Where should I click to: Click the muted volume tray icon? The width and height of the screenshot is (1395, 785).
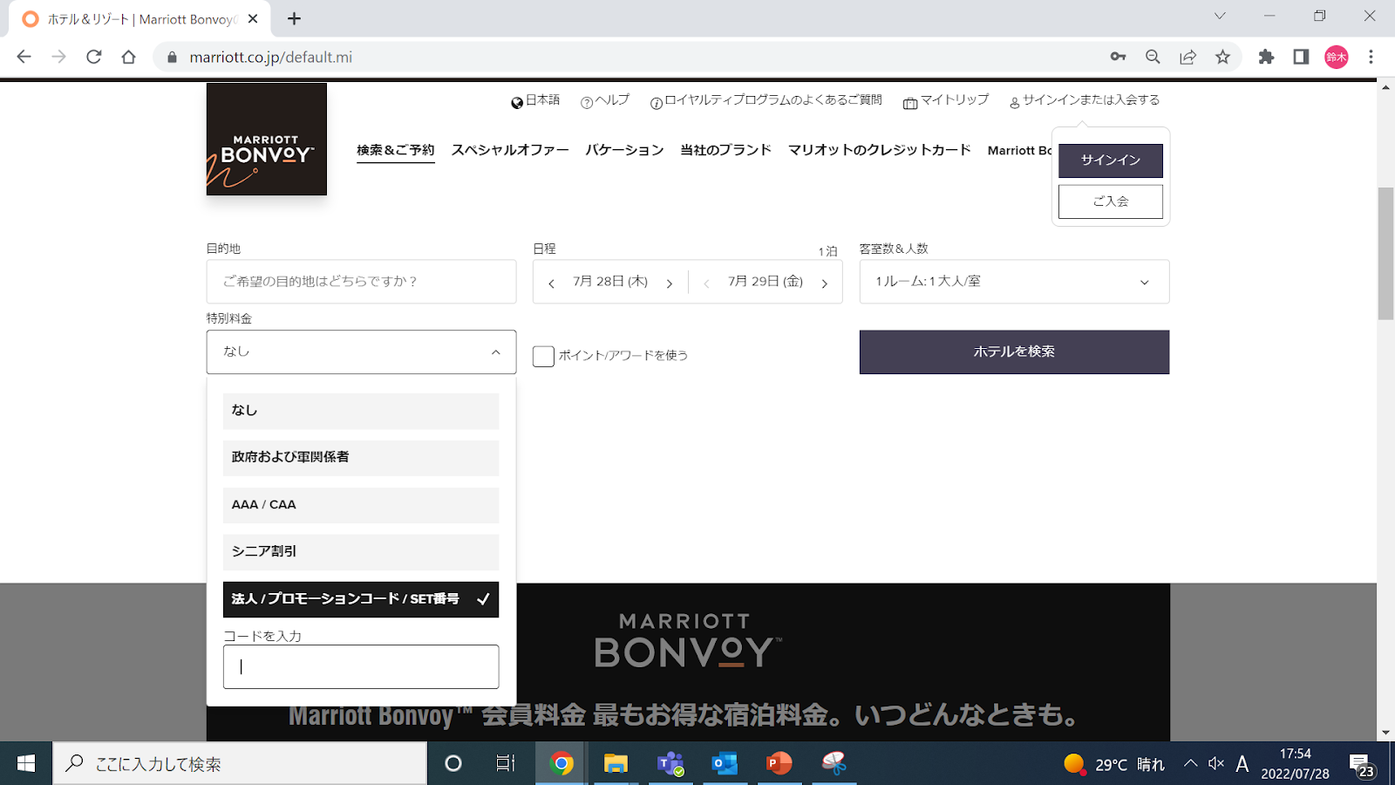coord(1216,764)
